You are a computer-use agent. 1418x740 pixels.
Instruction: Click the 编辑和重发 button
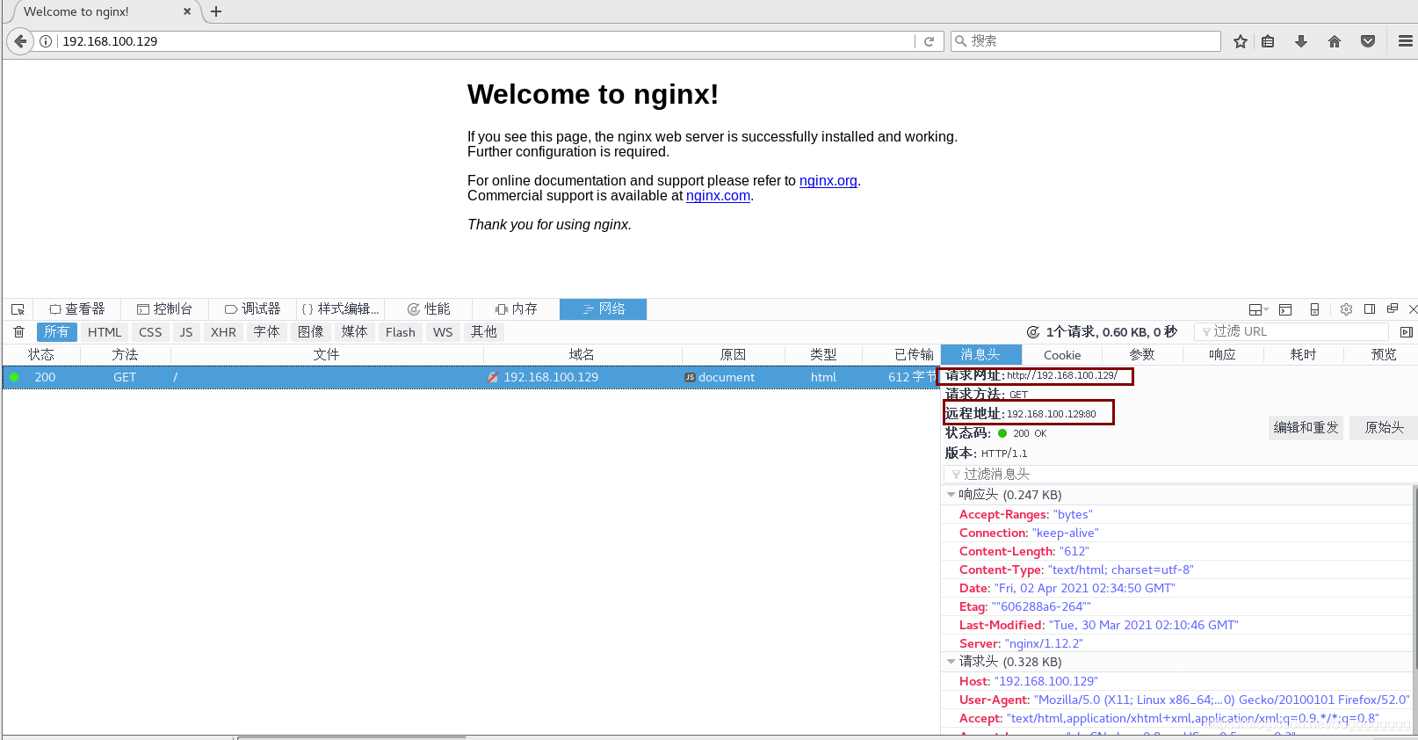click(x=1306, y=427)
